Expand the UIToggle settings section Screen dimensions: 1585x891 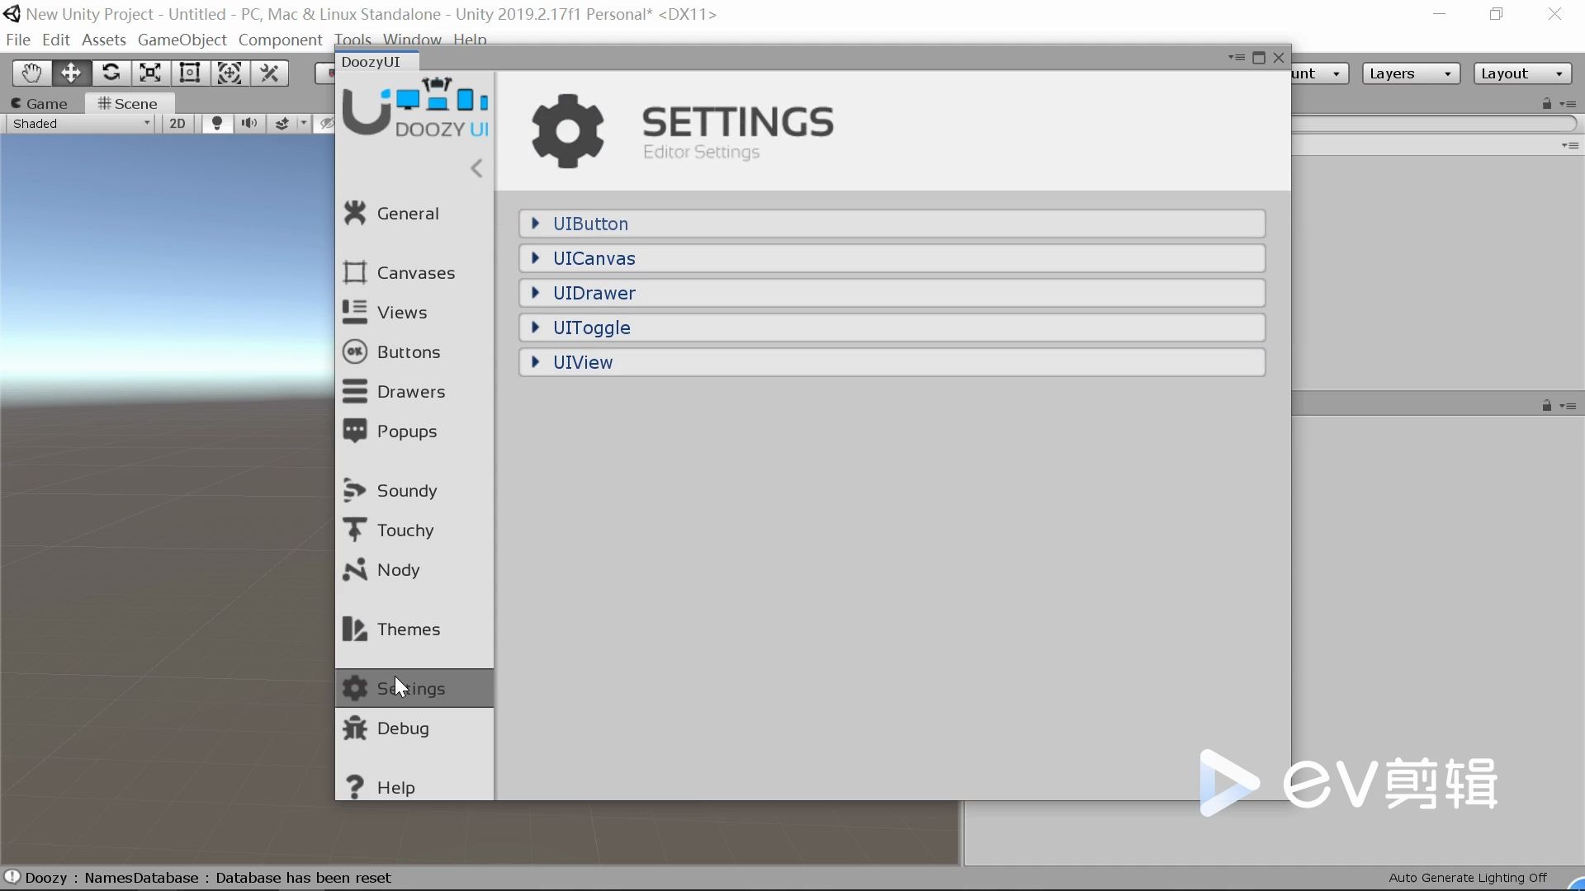click(892, 328)
